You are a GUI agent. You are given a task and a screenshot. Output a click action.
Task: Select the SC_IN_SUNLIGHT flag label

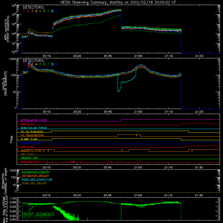pos(32,132)
